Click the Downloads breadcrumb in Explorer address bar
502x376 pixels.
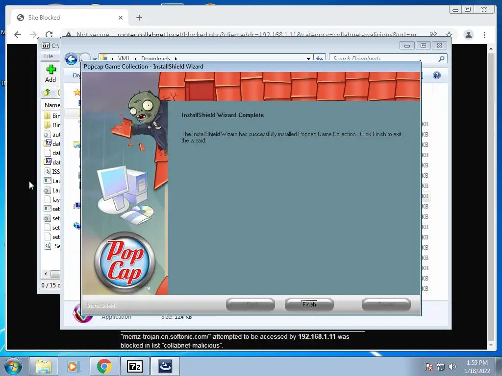[155, 59]
